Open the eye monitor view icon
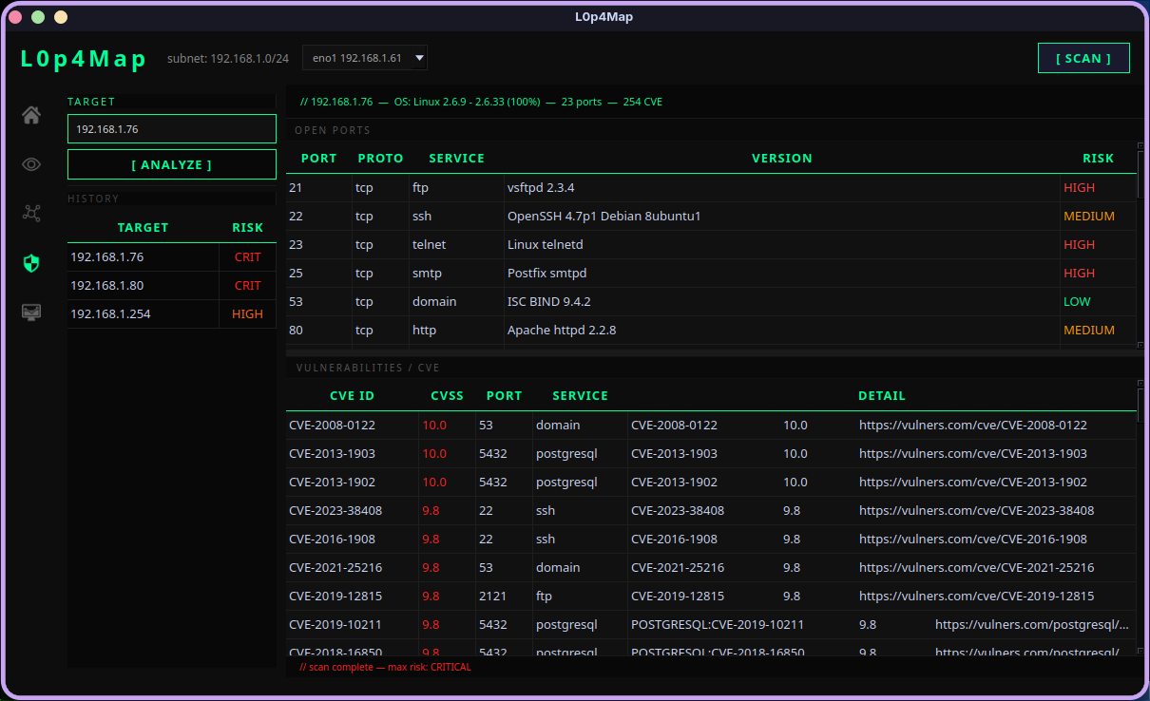Screen dimensions: 1150x701 [31, 164]
